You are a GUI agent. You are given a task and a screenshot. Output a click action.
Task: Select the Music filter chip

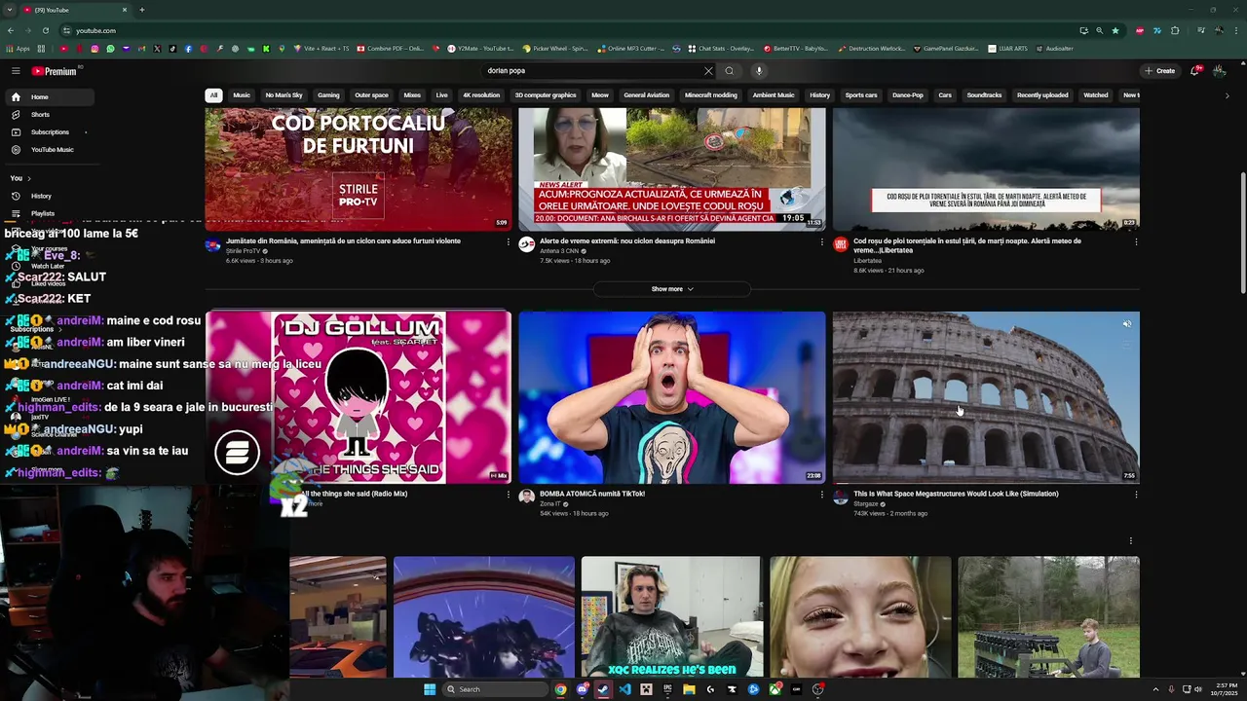tap(242, 95)
